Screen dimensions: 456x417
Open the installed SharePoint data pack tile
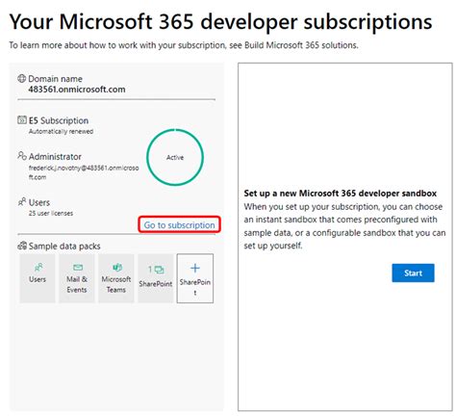click(x=156, y=278)
